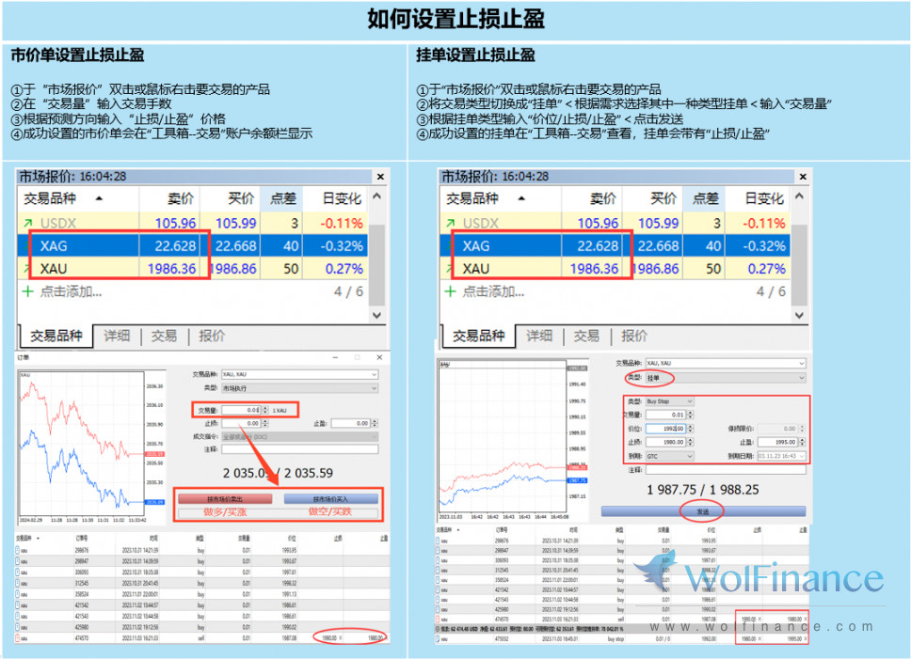Click 交易品种 sort arrow in right Market Watch

(x=521, y=198)
